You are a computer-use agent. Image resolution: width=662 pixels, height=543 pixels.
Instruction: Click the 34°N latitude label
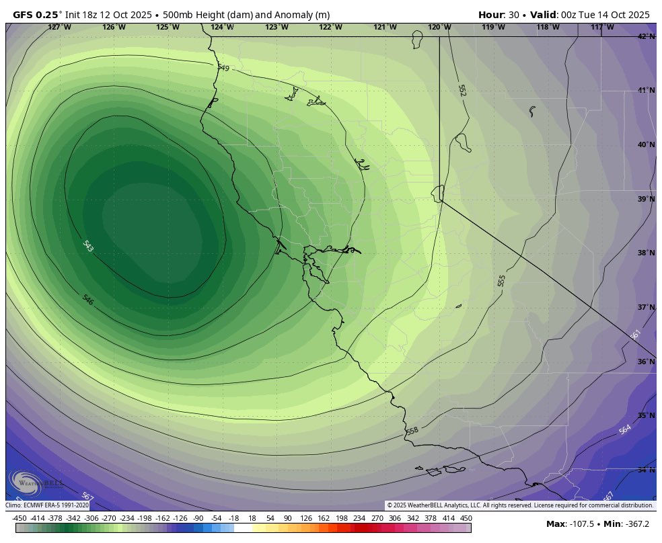click(647, 470)
